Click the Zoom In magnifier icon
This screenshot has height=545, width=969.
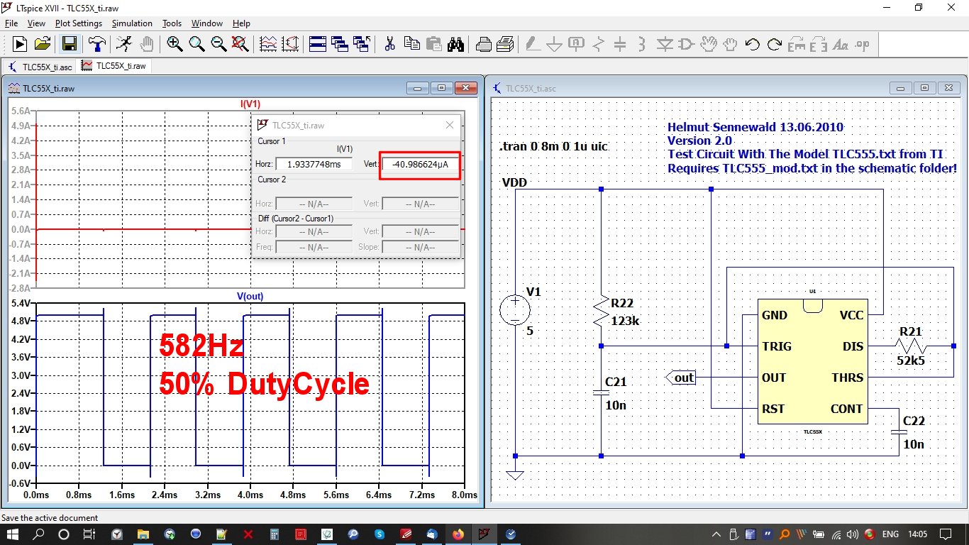pos(175,44)
